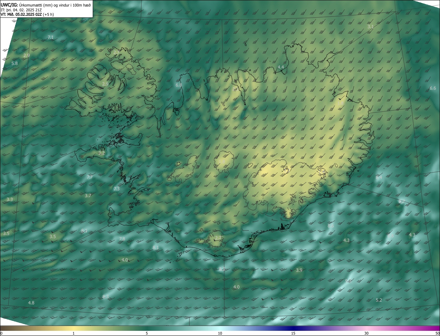
Task: Click the color scale tick labeled 10
Action: pyautogui.click(x=220, y=333)
